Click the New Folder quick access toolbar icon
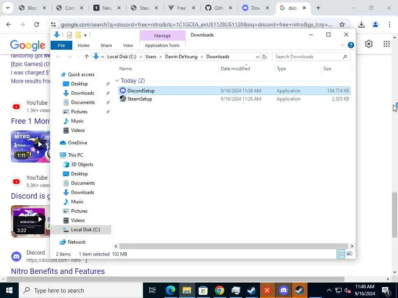 (78, 35)
